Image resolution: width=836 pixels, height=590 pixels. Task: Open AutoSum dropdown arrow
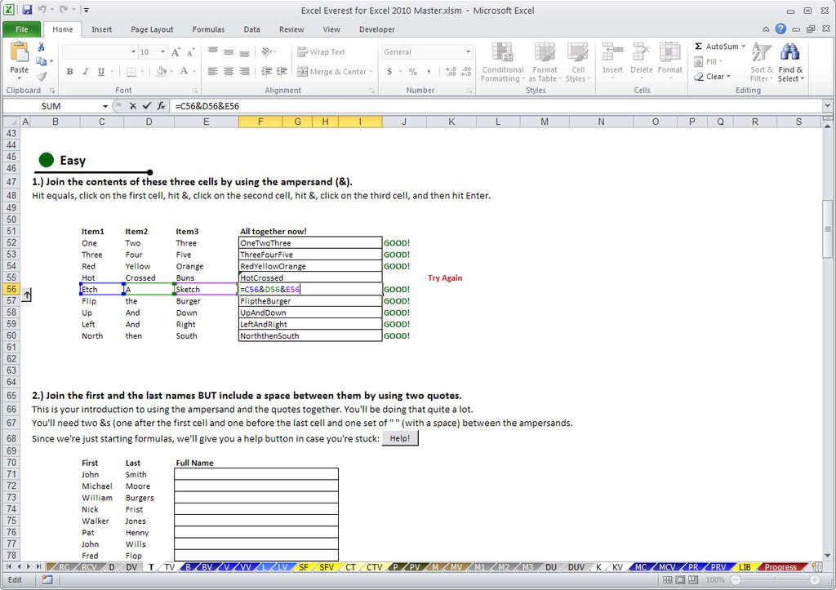(743, 47)
